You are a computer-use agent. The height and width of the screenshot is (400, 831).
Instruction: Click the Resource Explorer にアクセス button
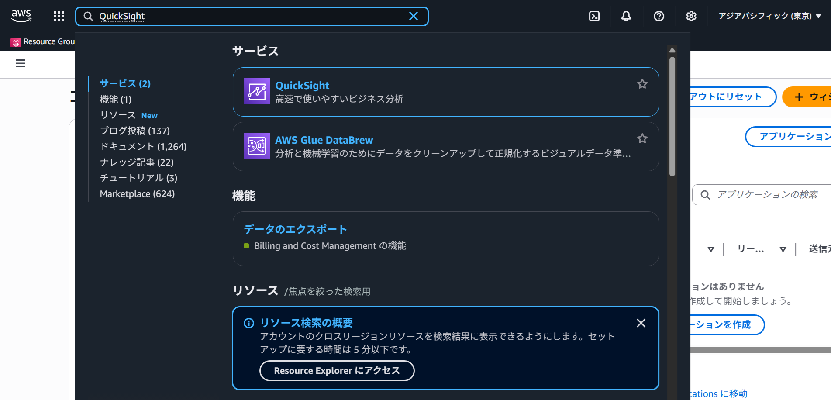coord(337,371)
